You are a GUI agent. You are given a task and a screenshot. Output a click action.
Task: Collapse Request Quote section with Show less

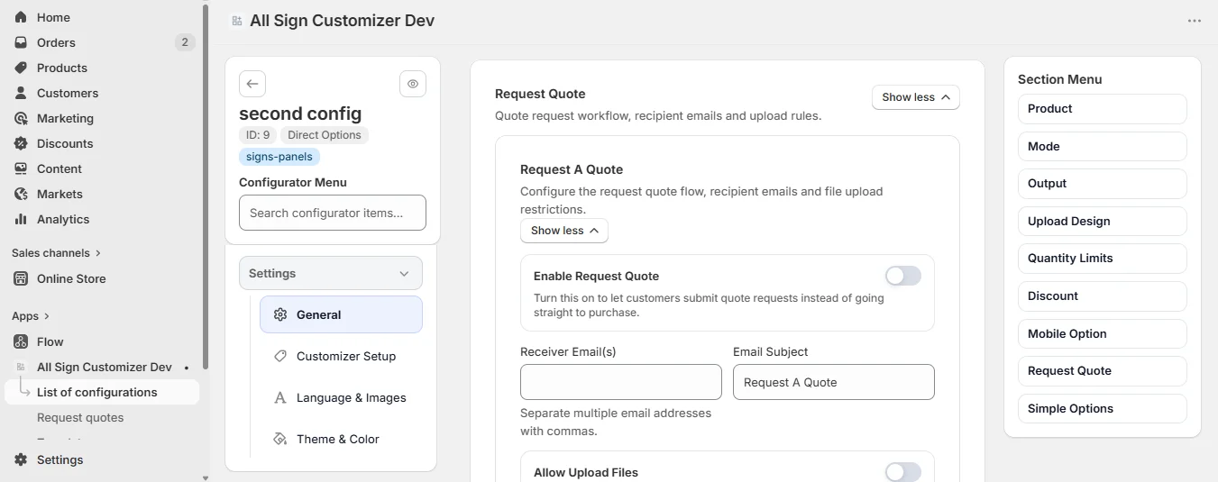[x=916, y=97]
